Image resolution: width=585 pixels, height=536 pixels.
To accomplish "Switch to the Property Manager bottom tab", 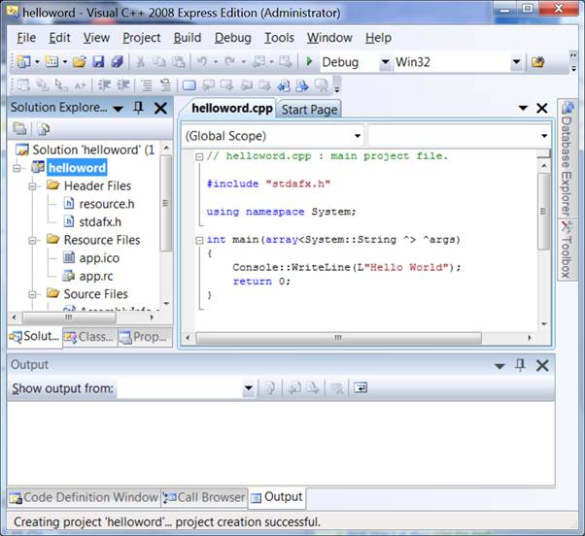I will (145, 337).
